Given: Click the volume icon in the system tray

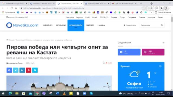Looking at the screenshot, I should click(142, 93).
